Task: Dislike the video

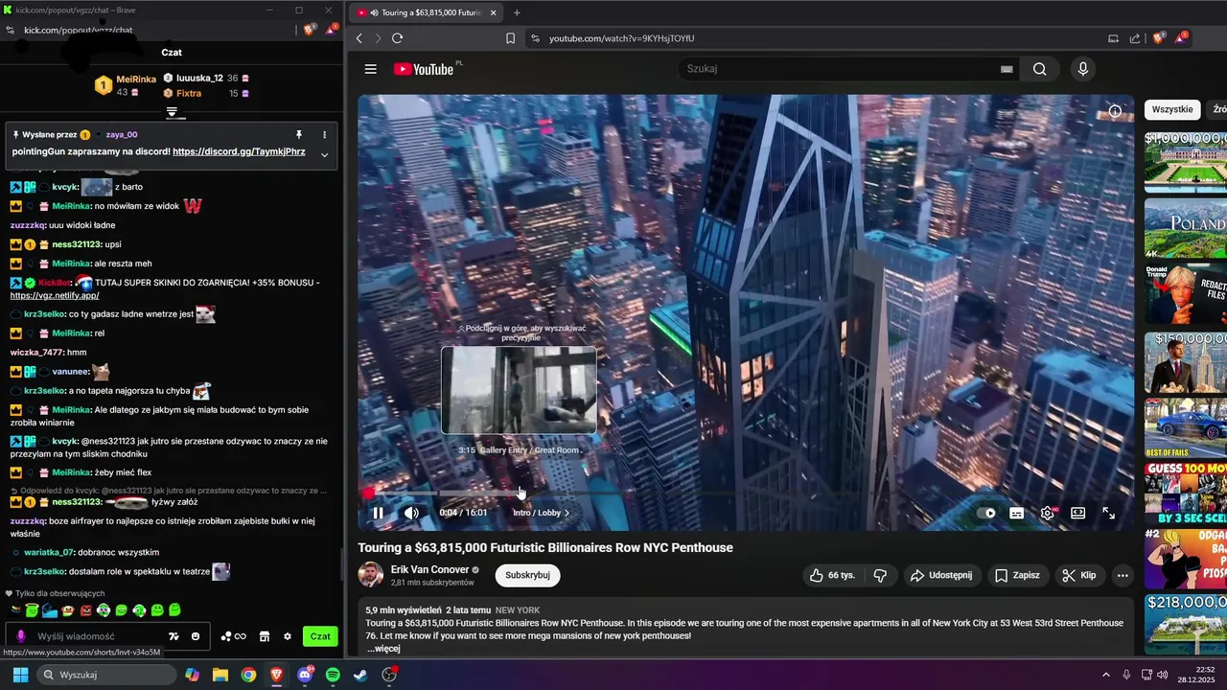Action: [880, 575]
